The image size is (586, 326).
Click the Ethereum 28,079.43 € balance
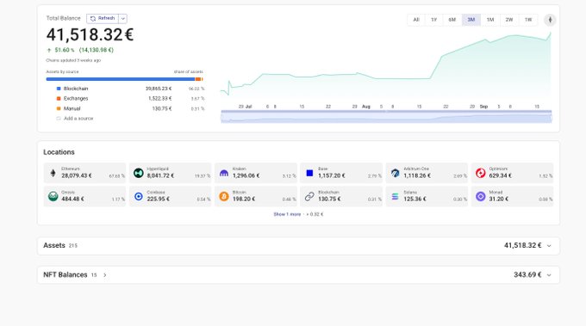coord(77,175)
